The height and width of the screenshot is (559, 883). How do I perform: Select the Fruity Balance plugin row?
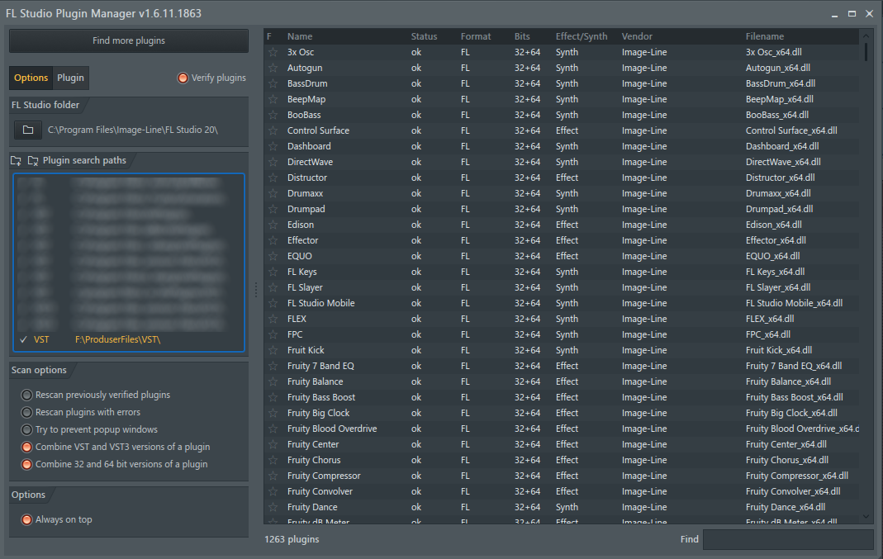pyautogui.click(x=562, y=381)
